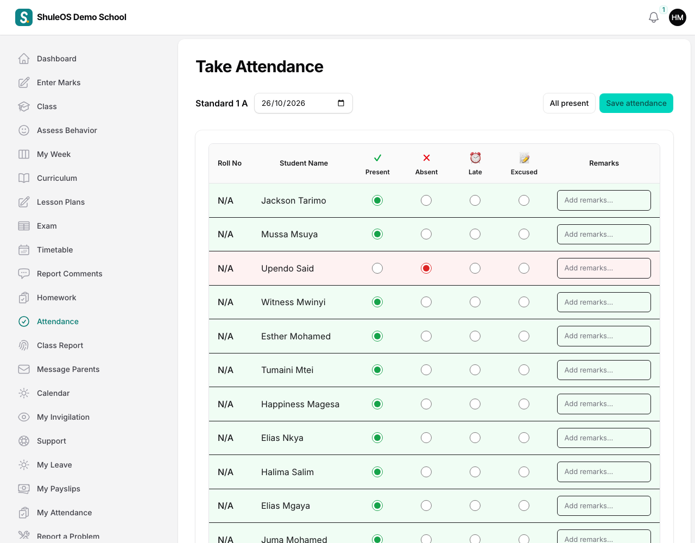Click remarks field for Mussa Msuya
Viewport: 695px width, 543px height.
pos(604,234)
